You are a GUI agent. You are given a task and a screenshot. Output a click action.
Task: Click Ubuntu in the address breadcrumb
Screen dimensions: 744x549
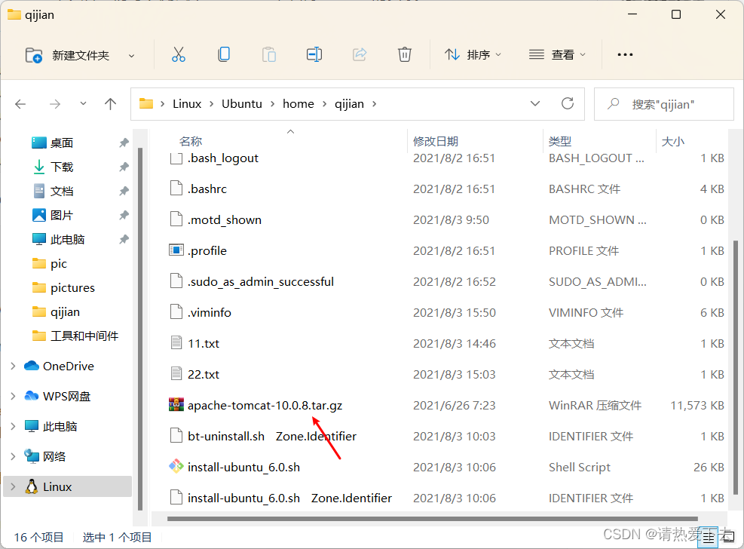241,104
